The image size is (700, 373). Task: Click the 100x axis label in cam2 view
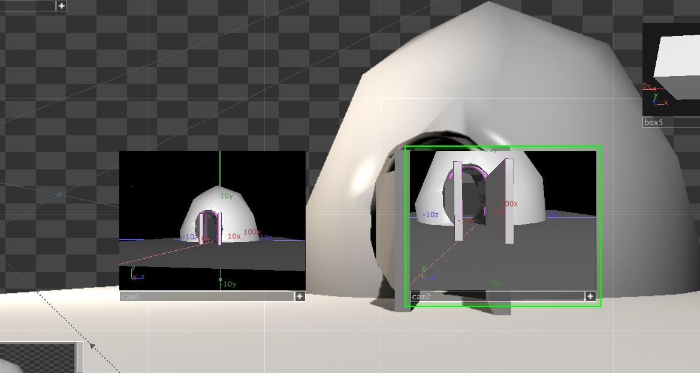tap(509, 204)
